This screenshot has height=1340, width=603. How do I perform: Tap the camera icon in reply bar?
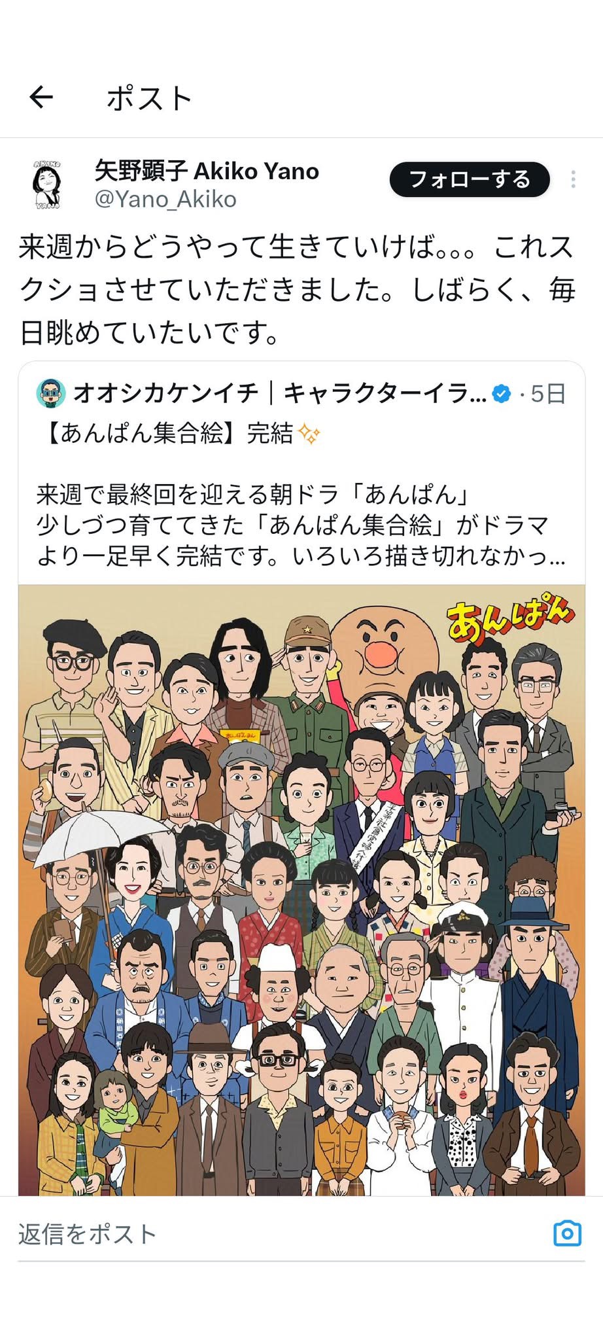point(567,1233)
